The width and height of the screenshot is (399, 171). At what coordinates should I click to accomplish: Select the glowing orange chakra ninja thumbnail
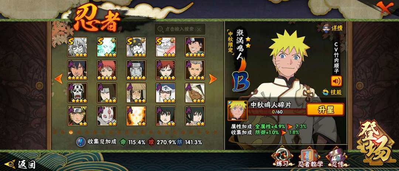click(x=136, y=116)
